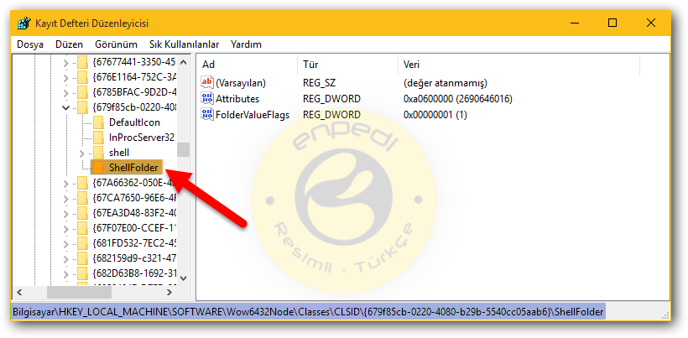Image resolution: width=688 pixels, height=338 pixels.
Task: Expand the {67F07E00-CCEF key
Action: 65,228
